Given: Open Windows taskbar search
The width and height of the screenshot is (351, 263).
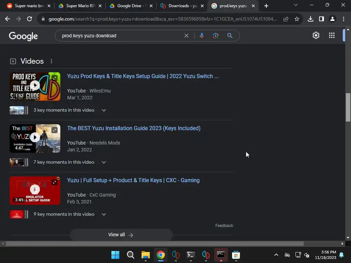Looking at the screenshot, I should click(x=130, y=255).
